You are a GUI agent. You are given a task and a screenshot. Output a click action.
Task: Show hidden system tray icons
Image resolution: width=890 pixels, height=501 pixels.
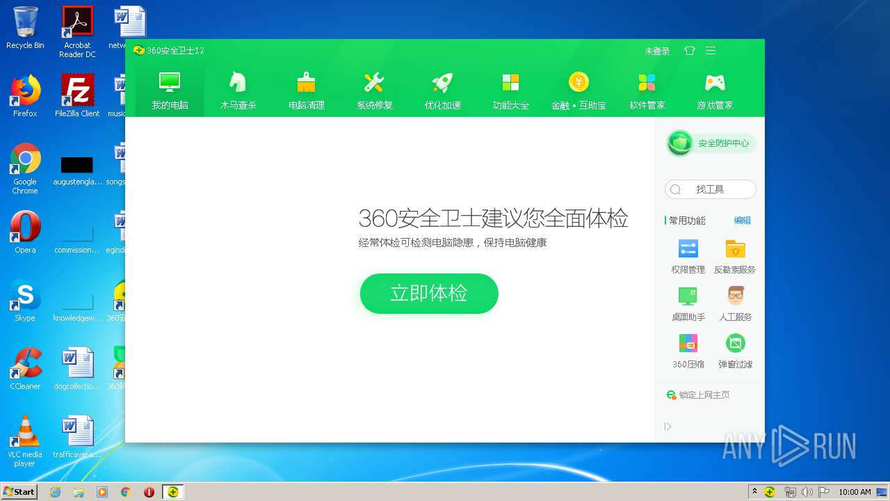tap(754, 492)
